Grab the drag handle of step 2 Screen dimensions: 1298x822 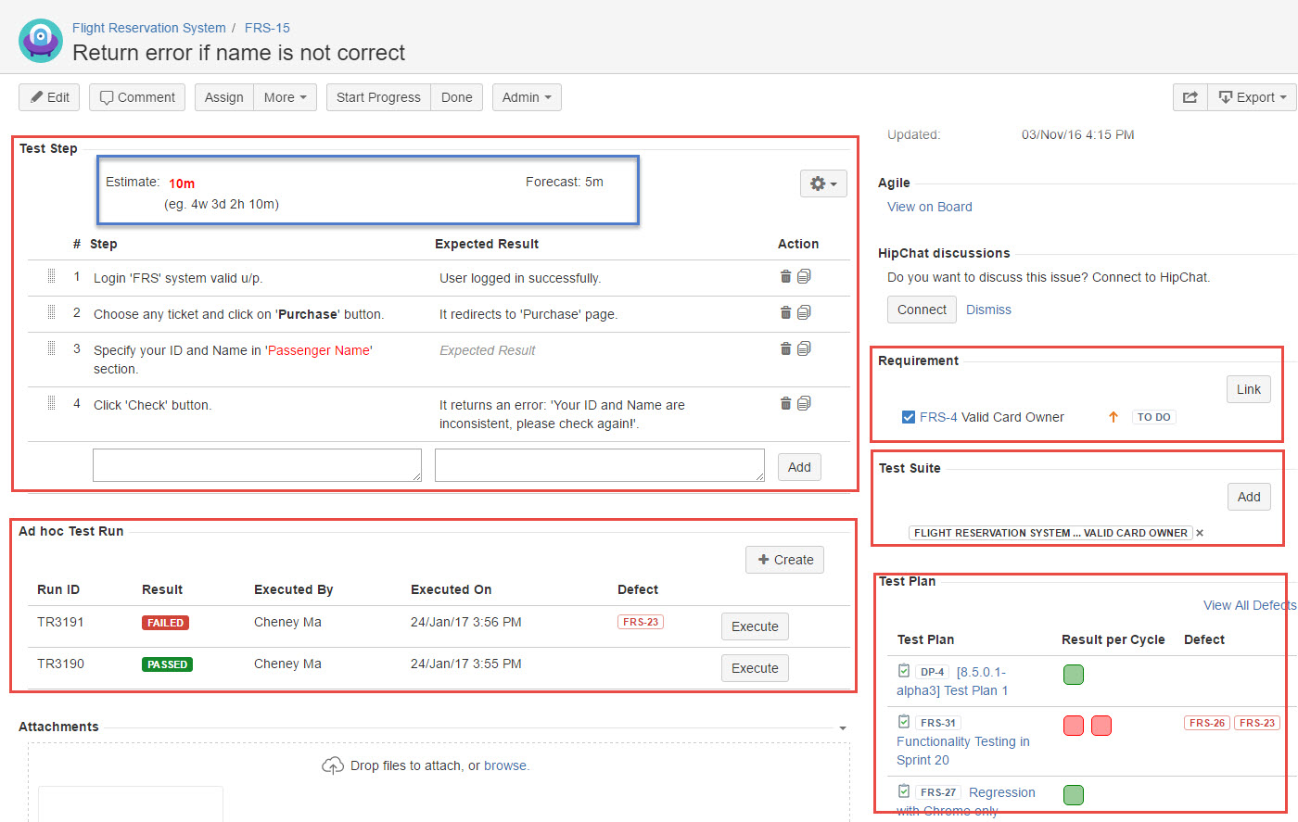[51, 312]
